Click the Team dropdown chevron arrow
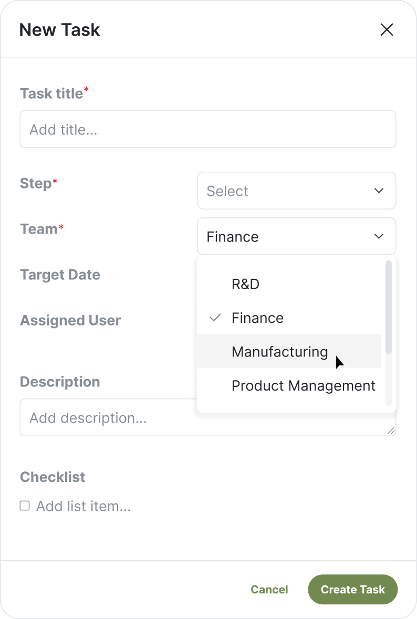This screenshot has width=417, height=619. click(379, 236)
